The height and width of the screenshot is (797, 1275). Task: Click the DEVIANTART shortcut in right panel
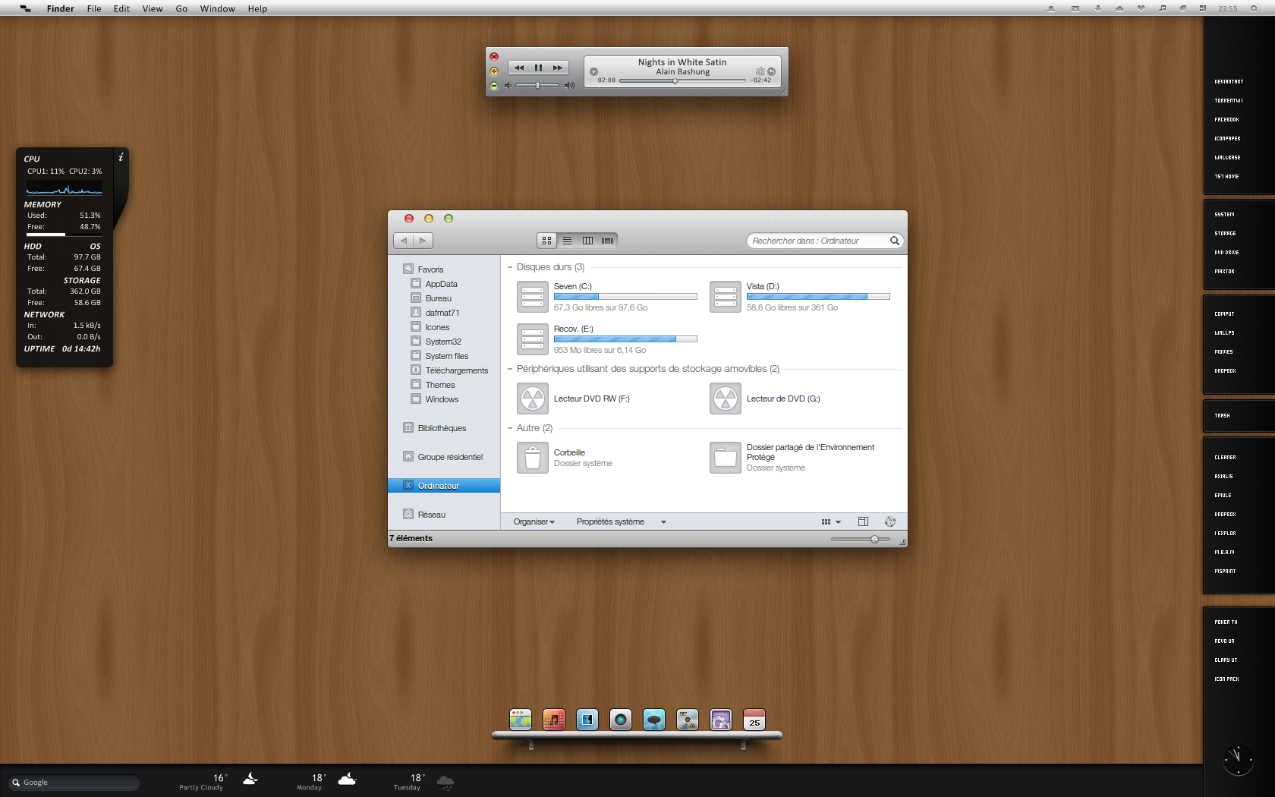(x=1229, y=82)
